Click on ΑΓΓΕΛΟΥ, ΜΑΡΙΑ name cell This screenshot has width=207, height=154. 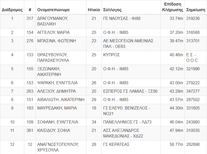(x=53, y=32)
